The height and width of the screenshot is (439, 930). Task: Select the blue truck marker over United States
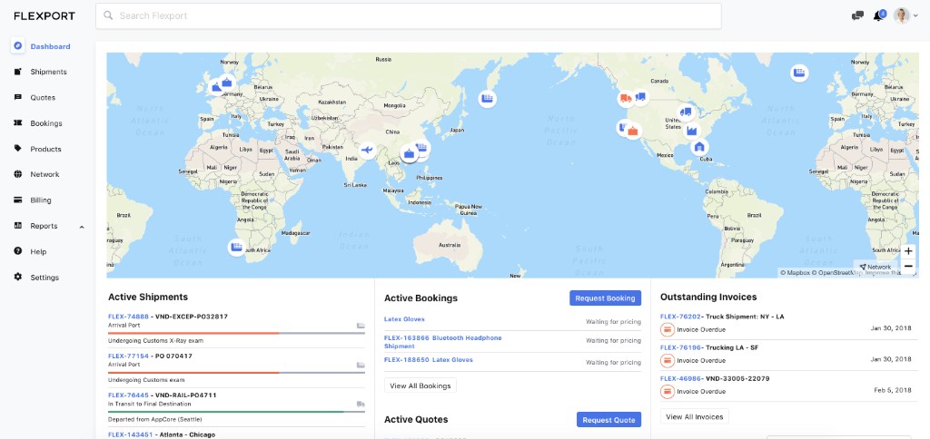tap(686, 112)
